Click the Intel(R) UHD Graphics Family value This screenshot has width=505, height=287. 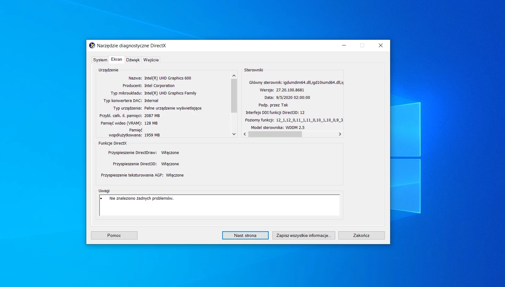click(170, 93)
